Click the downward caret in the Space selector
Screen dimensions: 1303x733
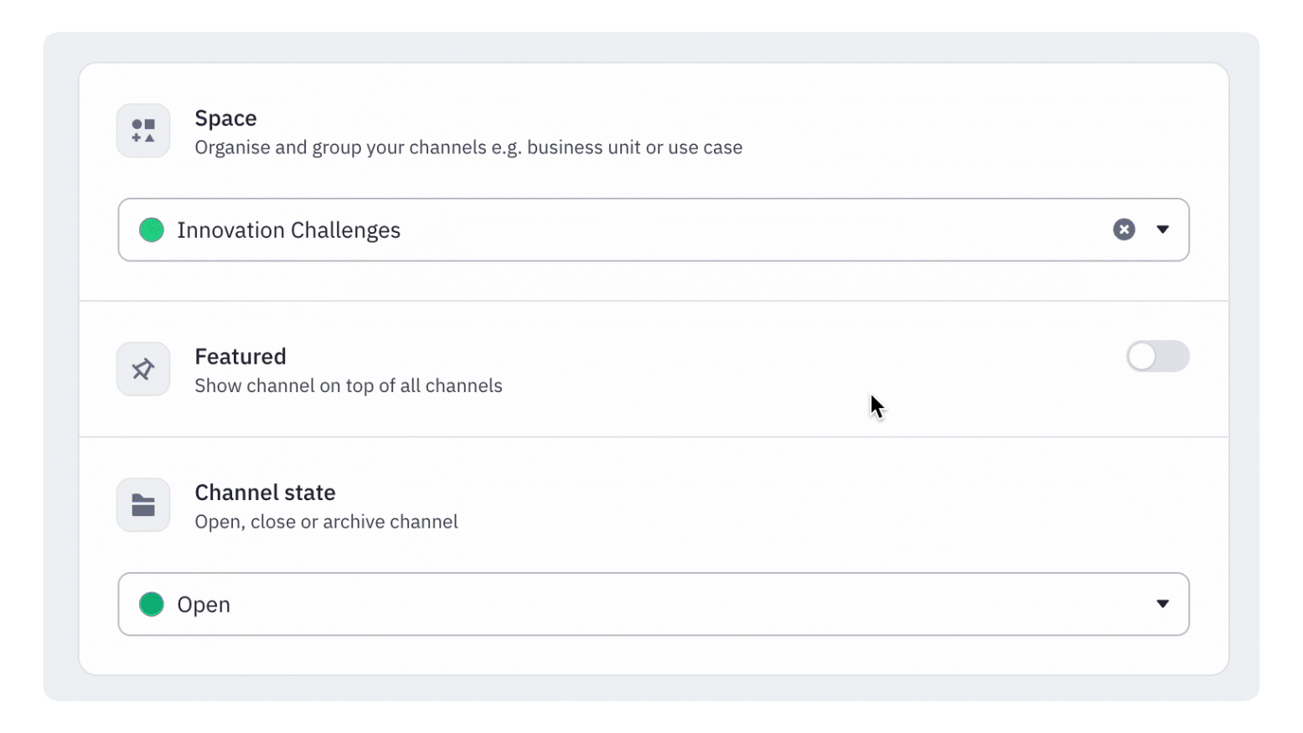pos(1163,229)
